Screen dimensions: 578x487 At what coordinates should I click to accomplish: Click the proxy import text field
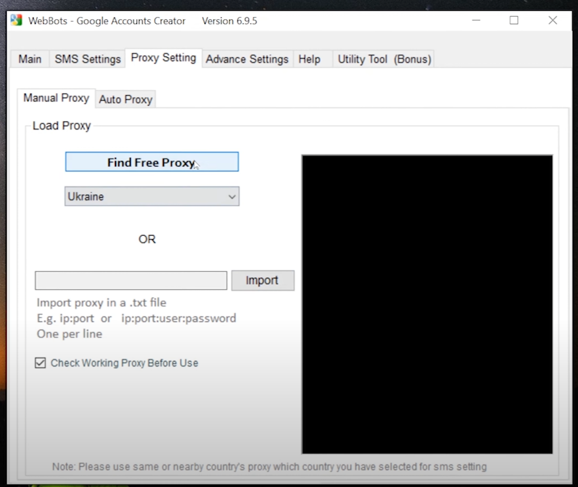click(130, 280)
